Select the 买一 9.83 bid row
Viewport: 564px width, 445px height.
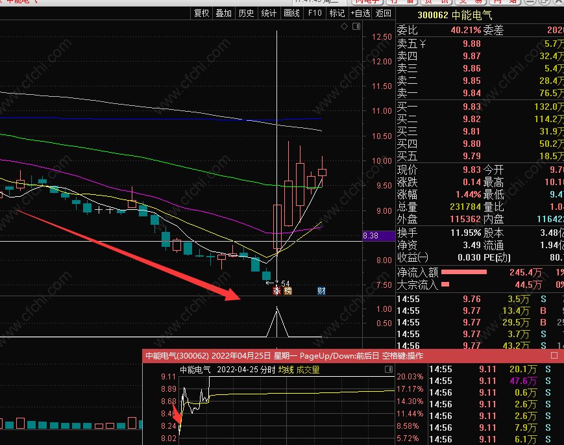coord(480,107)
